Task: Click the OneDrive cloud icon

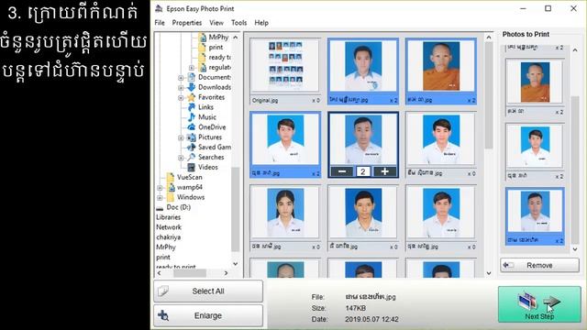Action: [x=192, y=127]
